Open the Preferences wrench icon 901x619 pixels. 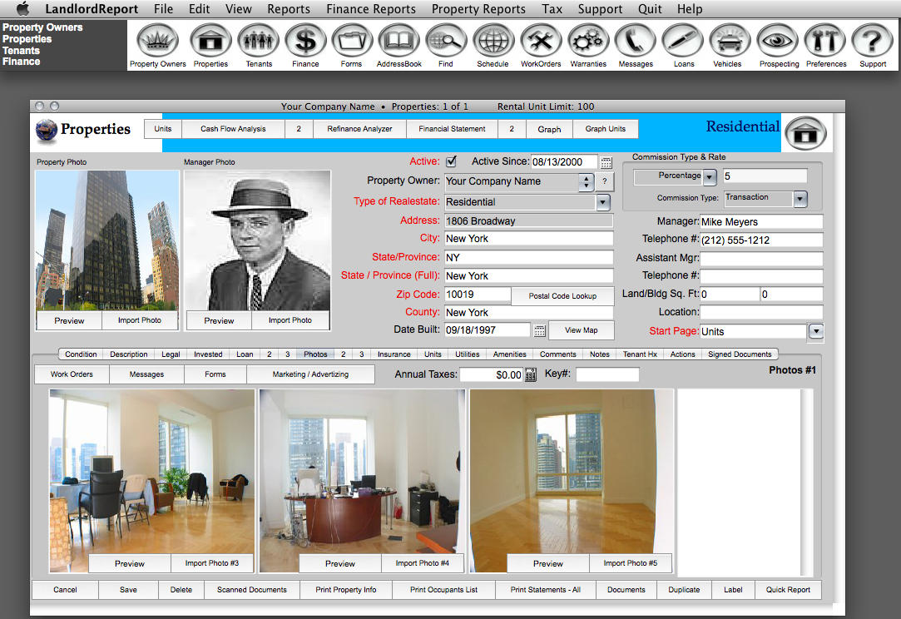click(x=825, y=41)
